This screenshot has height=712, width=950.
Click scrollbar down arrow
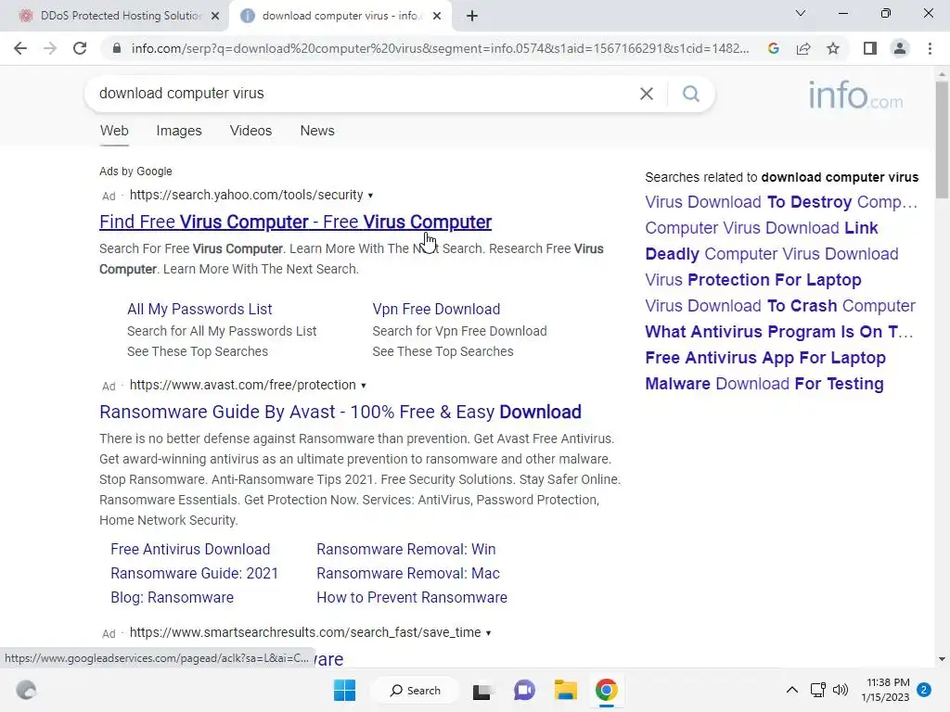pyautogui.click(x=942, y=659)
